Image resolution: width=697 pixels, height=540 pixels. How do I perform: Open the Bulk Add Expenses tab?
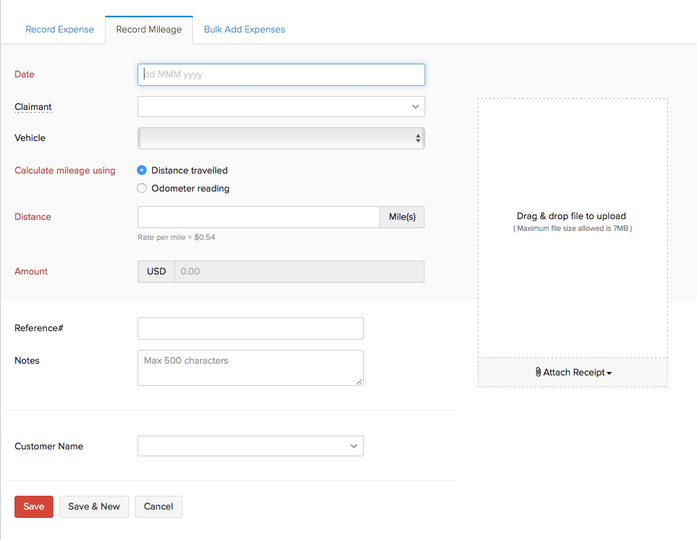click(244, 29)
